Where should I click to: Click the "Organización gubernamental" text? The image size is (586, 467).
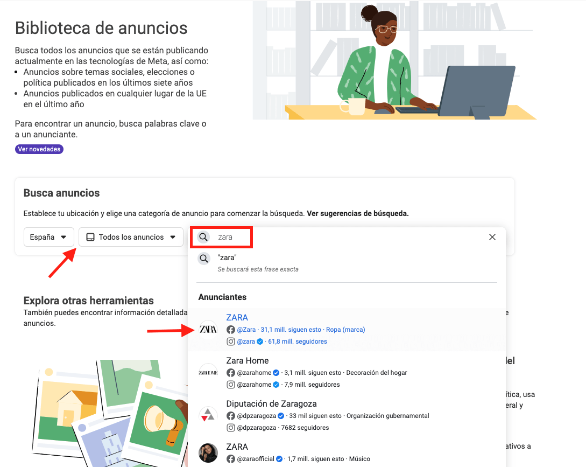[387, 416]
